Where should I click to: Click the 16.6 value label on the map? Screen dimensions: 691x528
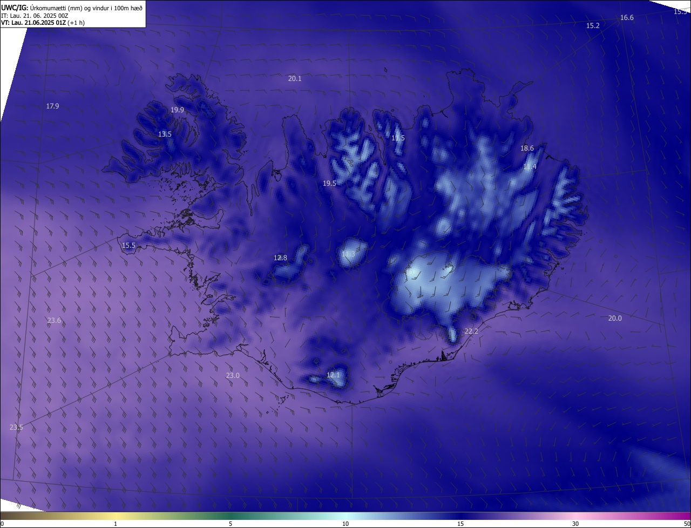[627, 18]
